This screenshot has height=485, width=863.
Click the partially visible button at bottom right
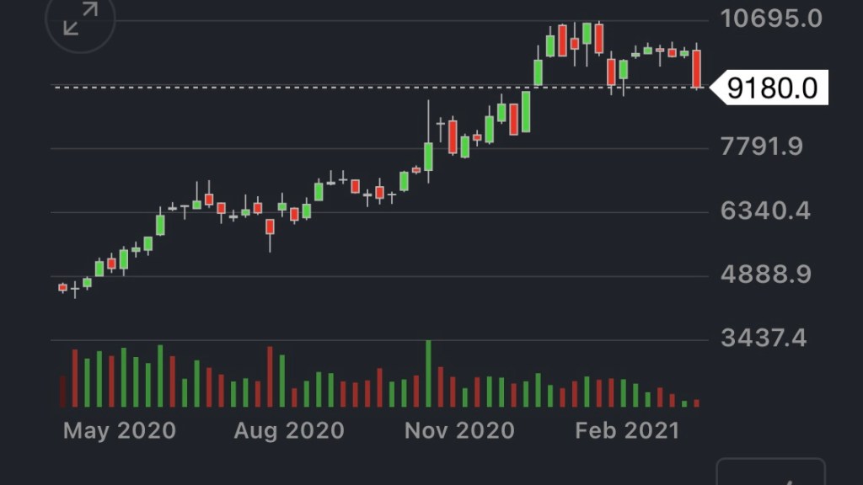(x=770, y=473)
